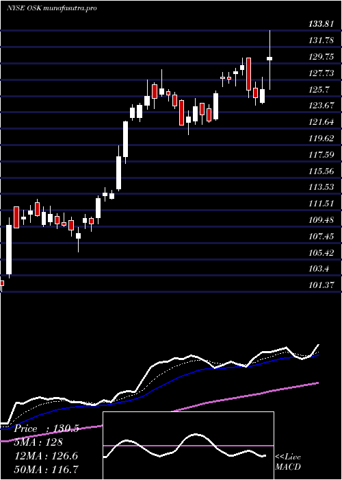Click the 111.51 price axis label
This screenshot has height=480, width=342.
[321, 204]
